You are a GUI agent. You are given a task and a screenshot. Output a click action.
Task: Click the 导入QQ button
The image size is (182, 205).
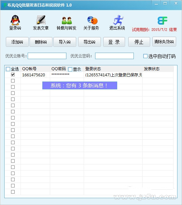(65, 42)
